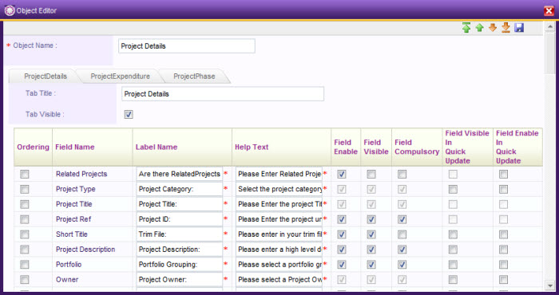Switch to the ProjectExpenditure tab

120,77
